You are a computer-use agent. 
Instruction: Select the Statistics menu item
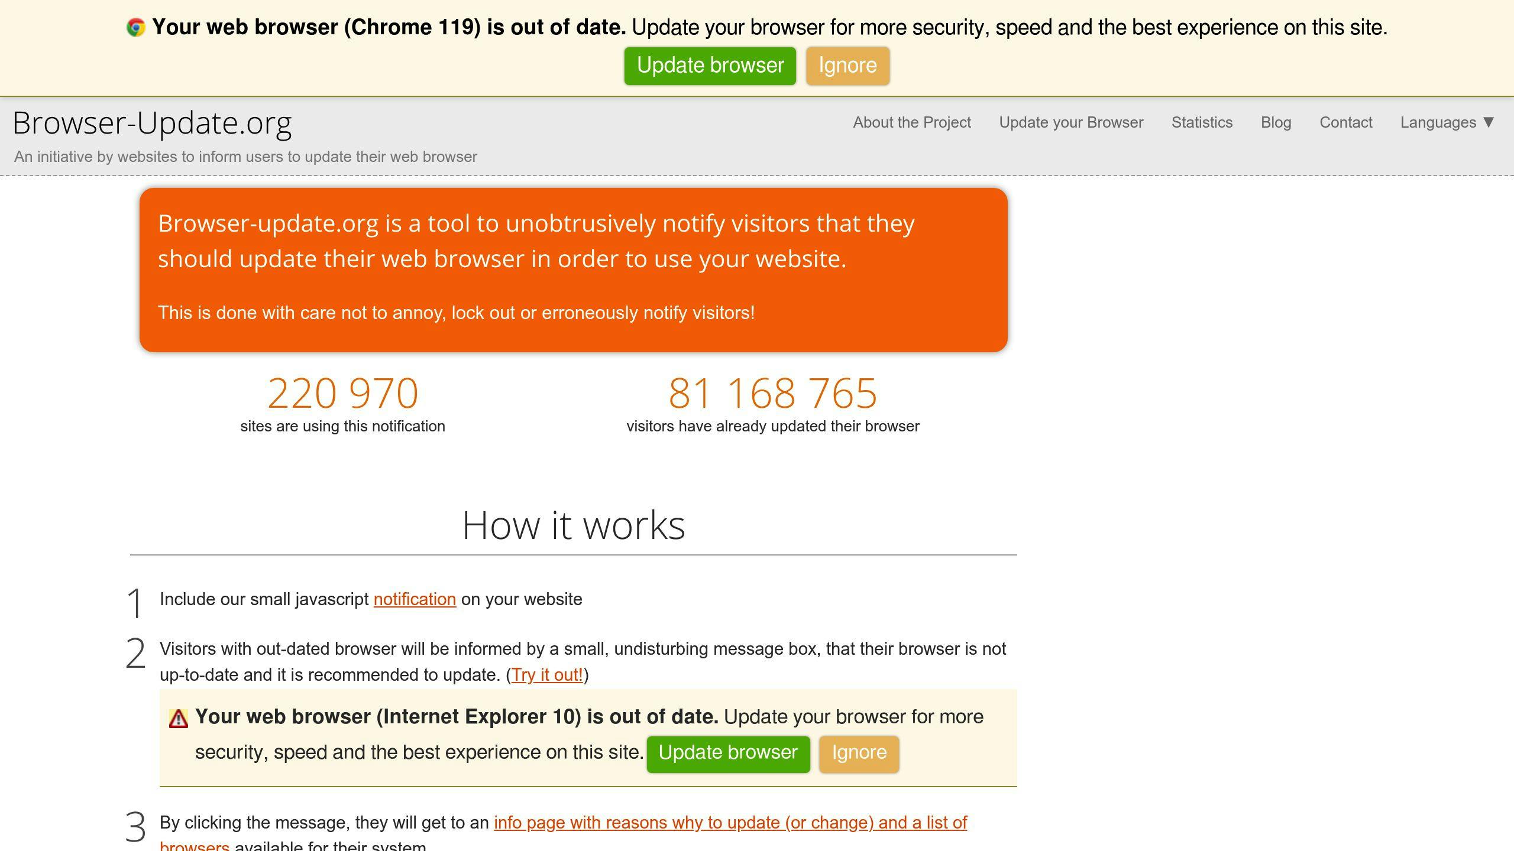(x=1200, y=122)
